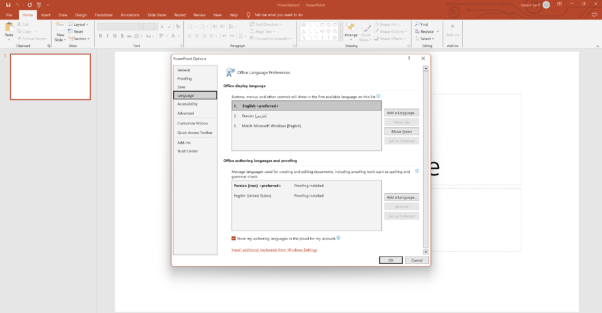The height and width of the screenshot is (313, 602).
Task: Open the Paragraph dialog launcher
Action: click(295, 46)
